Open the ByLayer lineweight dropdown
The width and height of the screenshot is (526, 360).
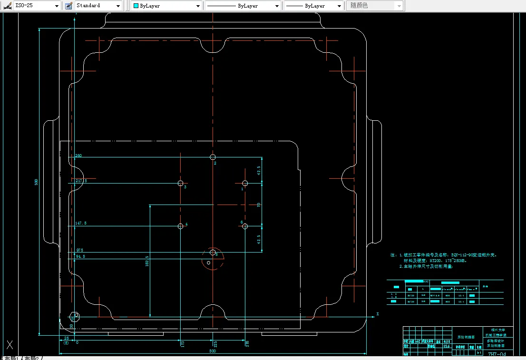pos(339,6)
